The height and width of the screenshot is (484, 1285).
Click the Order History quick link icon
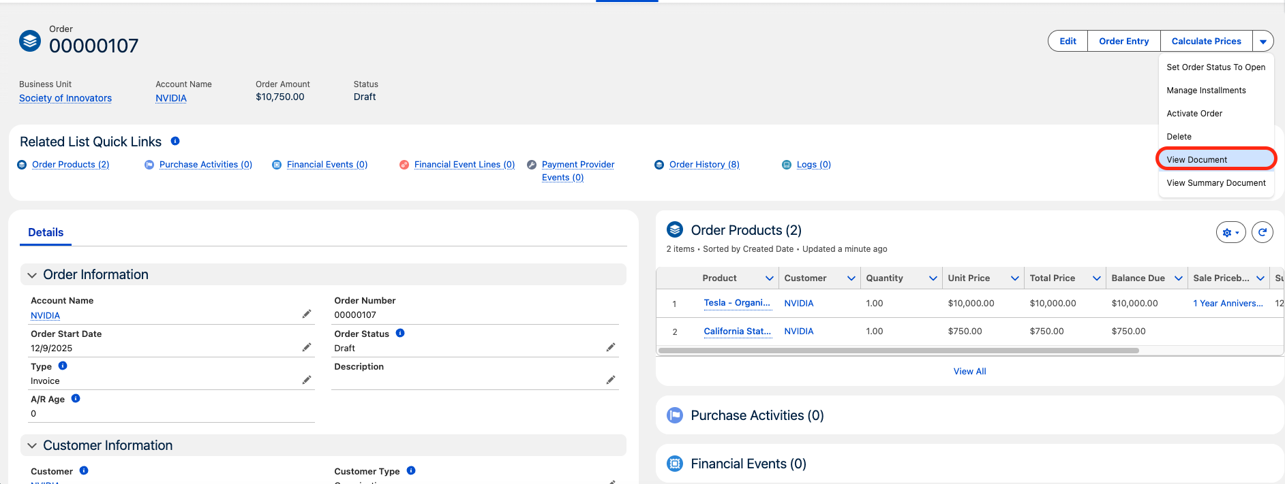pyautogui.click(x=659, y=165)
